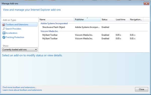Select Tracking Protection add-on type
The width and height of the screenshot is (151, 95).
click(15, 37)
